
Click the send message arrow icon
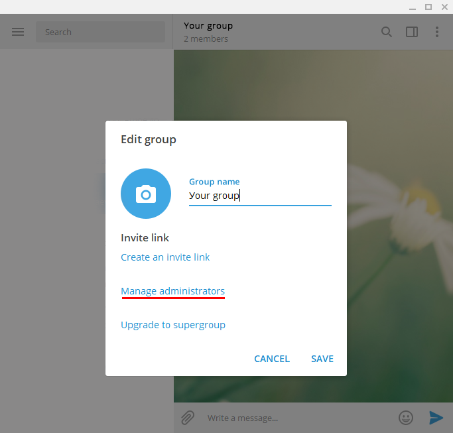(x=436, y=418)
